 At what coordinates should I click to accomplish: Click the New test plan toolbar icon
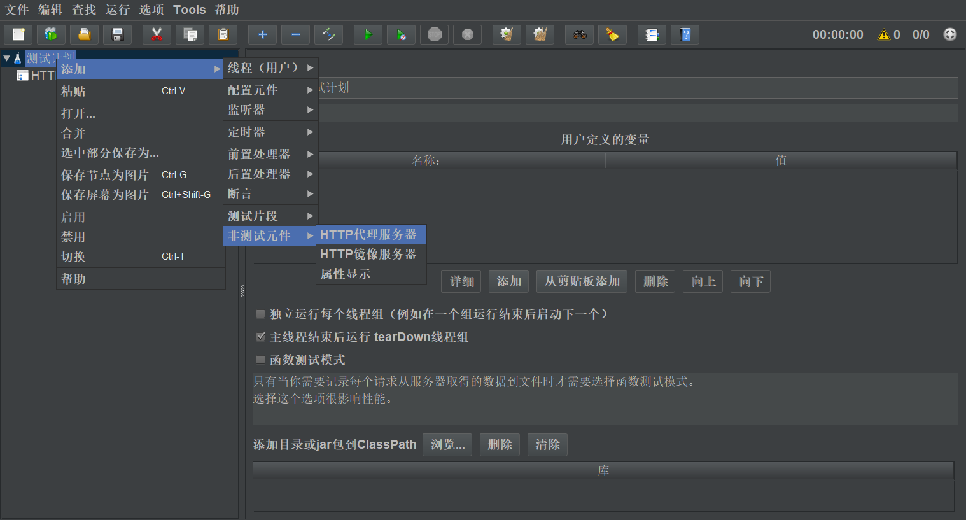[x=18, y=34]
